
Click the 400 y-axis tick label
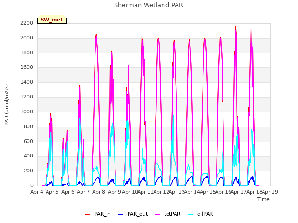click(x=28, y=156)
